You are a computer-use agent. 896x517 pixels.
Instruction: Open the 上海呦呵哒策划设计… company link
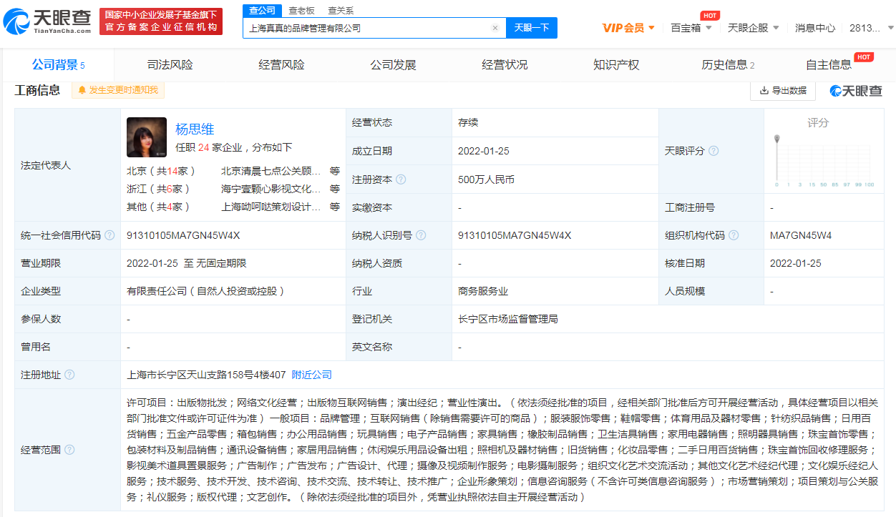pos(271,207)
